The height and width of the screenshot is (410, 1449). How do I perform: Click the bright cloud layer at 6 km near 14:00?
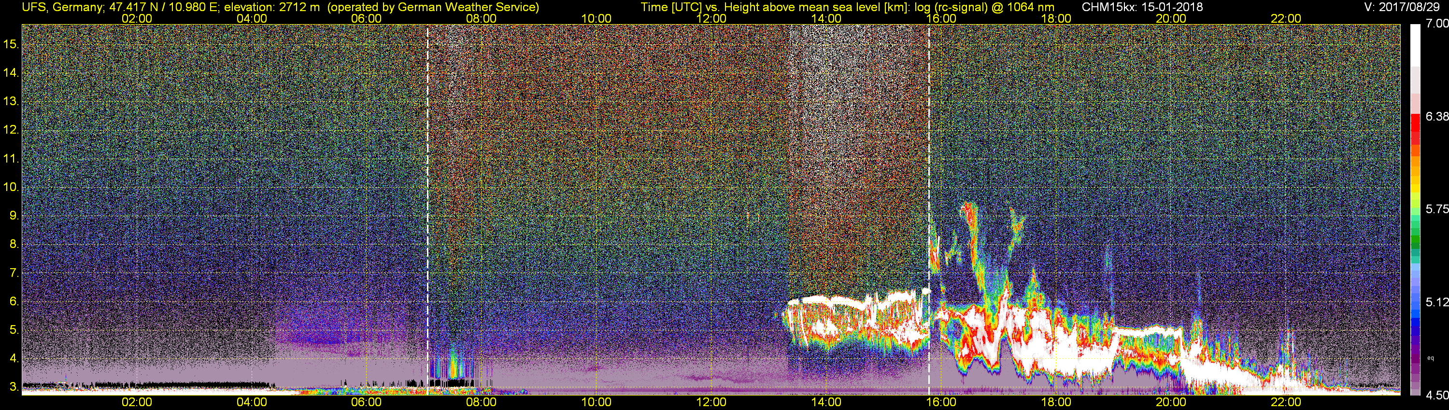[x=827, y=301]
